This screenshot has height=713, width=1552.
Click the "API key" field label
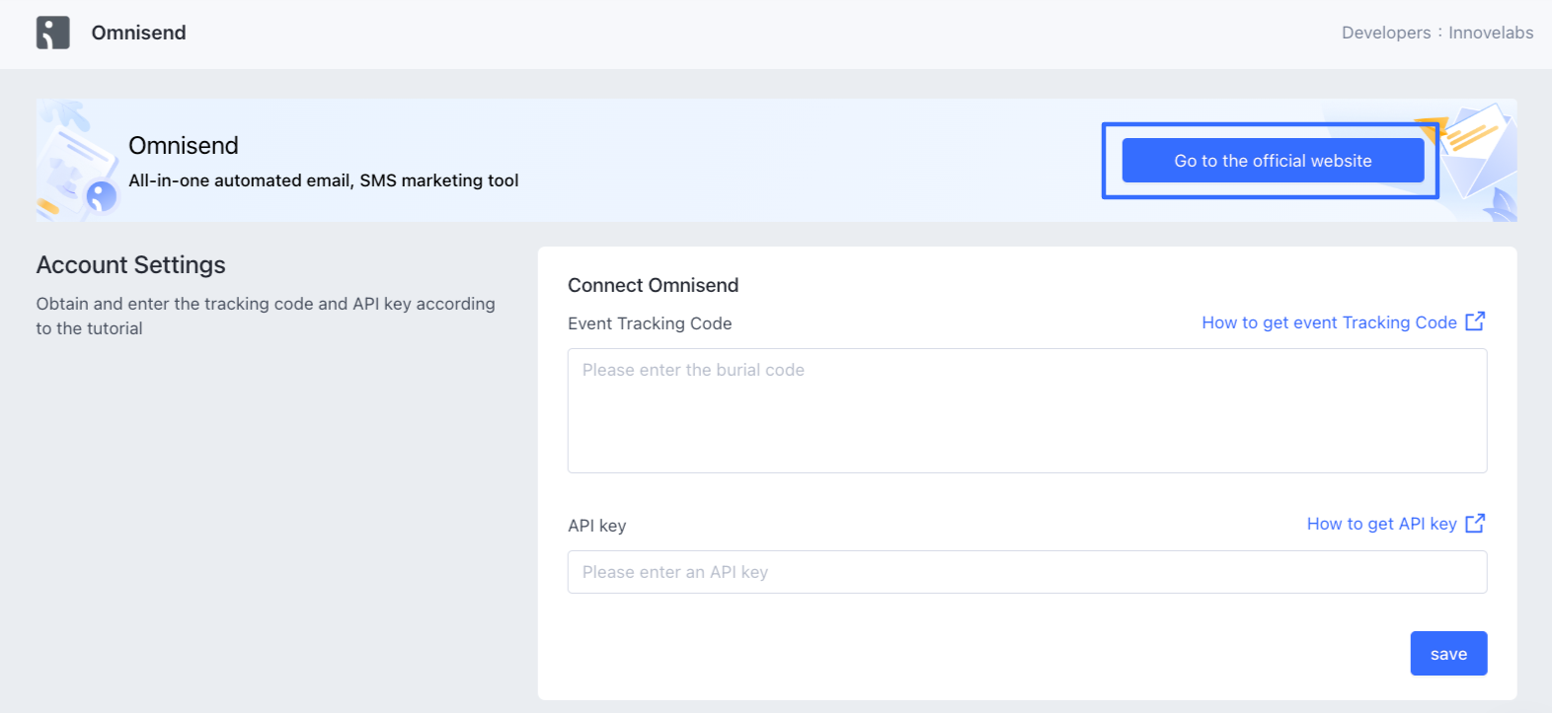pos(596,526)
